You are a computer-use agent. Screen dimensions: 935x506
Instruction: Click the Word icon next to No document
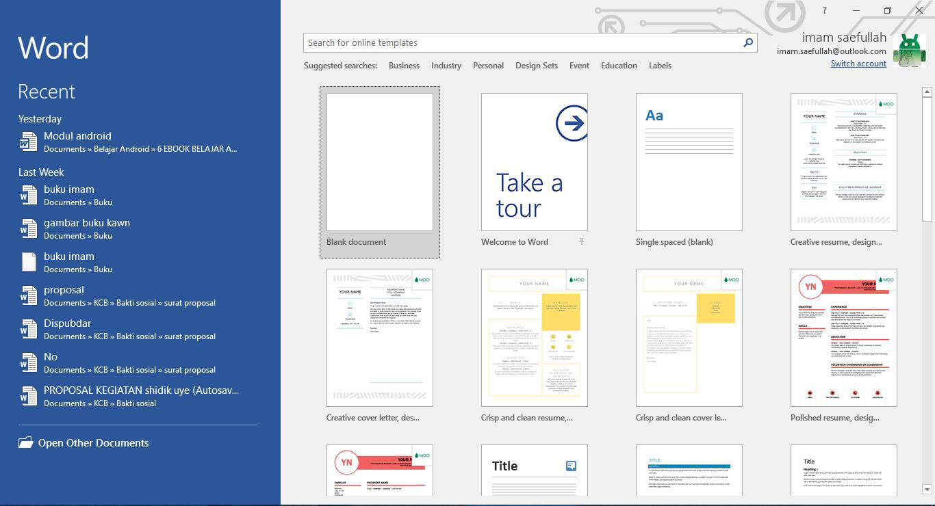[x=28, y=363]
